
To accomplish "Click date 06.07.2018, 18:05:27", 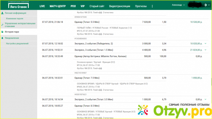I will click(53, 106).
